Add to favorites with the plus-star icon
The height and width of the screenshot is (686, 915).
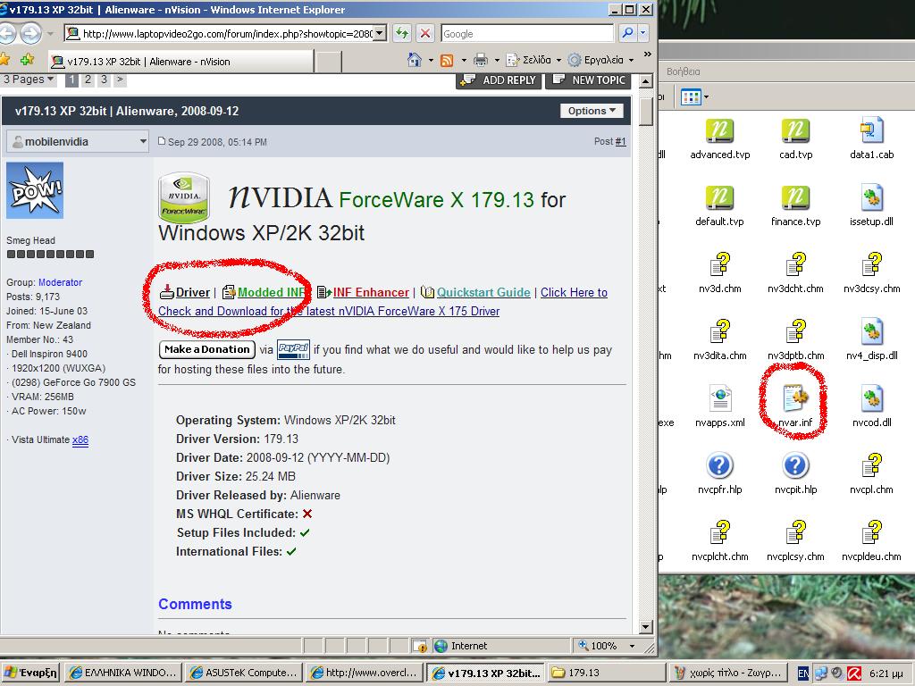28,60
